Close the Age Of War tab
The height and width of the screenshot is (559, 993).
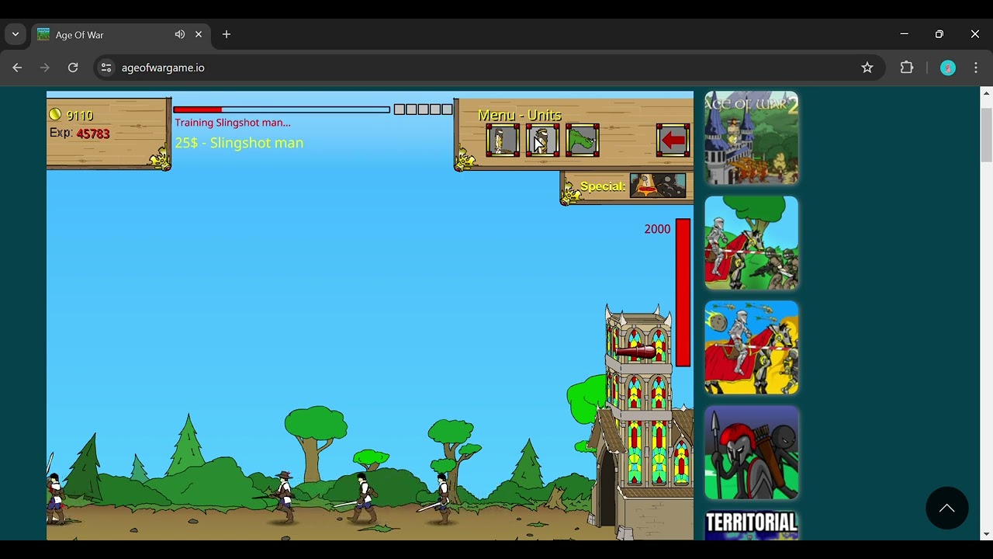pos(199,34)
